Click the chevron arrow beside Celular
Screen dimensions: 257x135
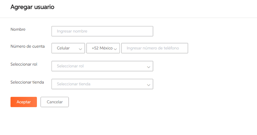pyautogui.click(x=80, y=49)
